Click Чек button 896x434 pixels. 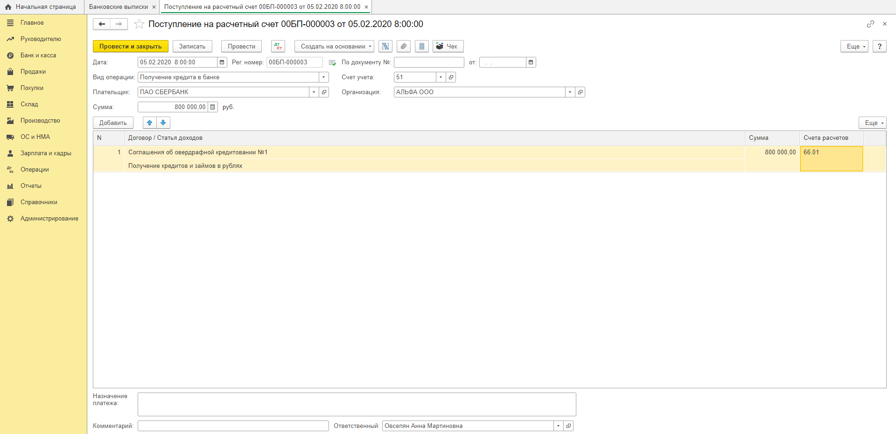pos(448,46)
